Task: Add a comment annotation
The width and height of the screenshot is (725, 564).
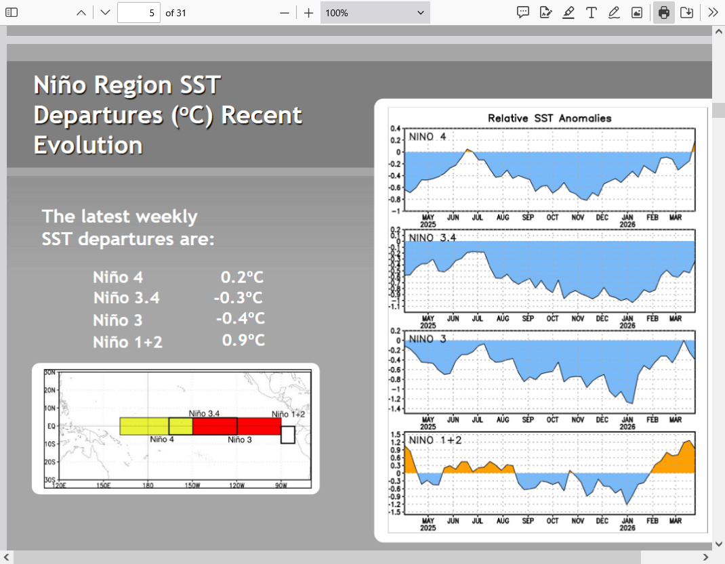Action: click(523, 12)
